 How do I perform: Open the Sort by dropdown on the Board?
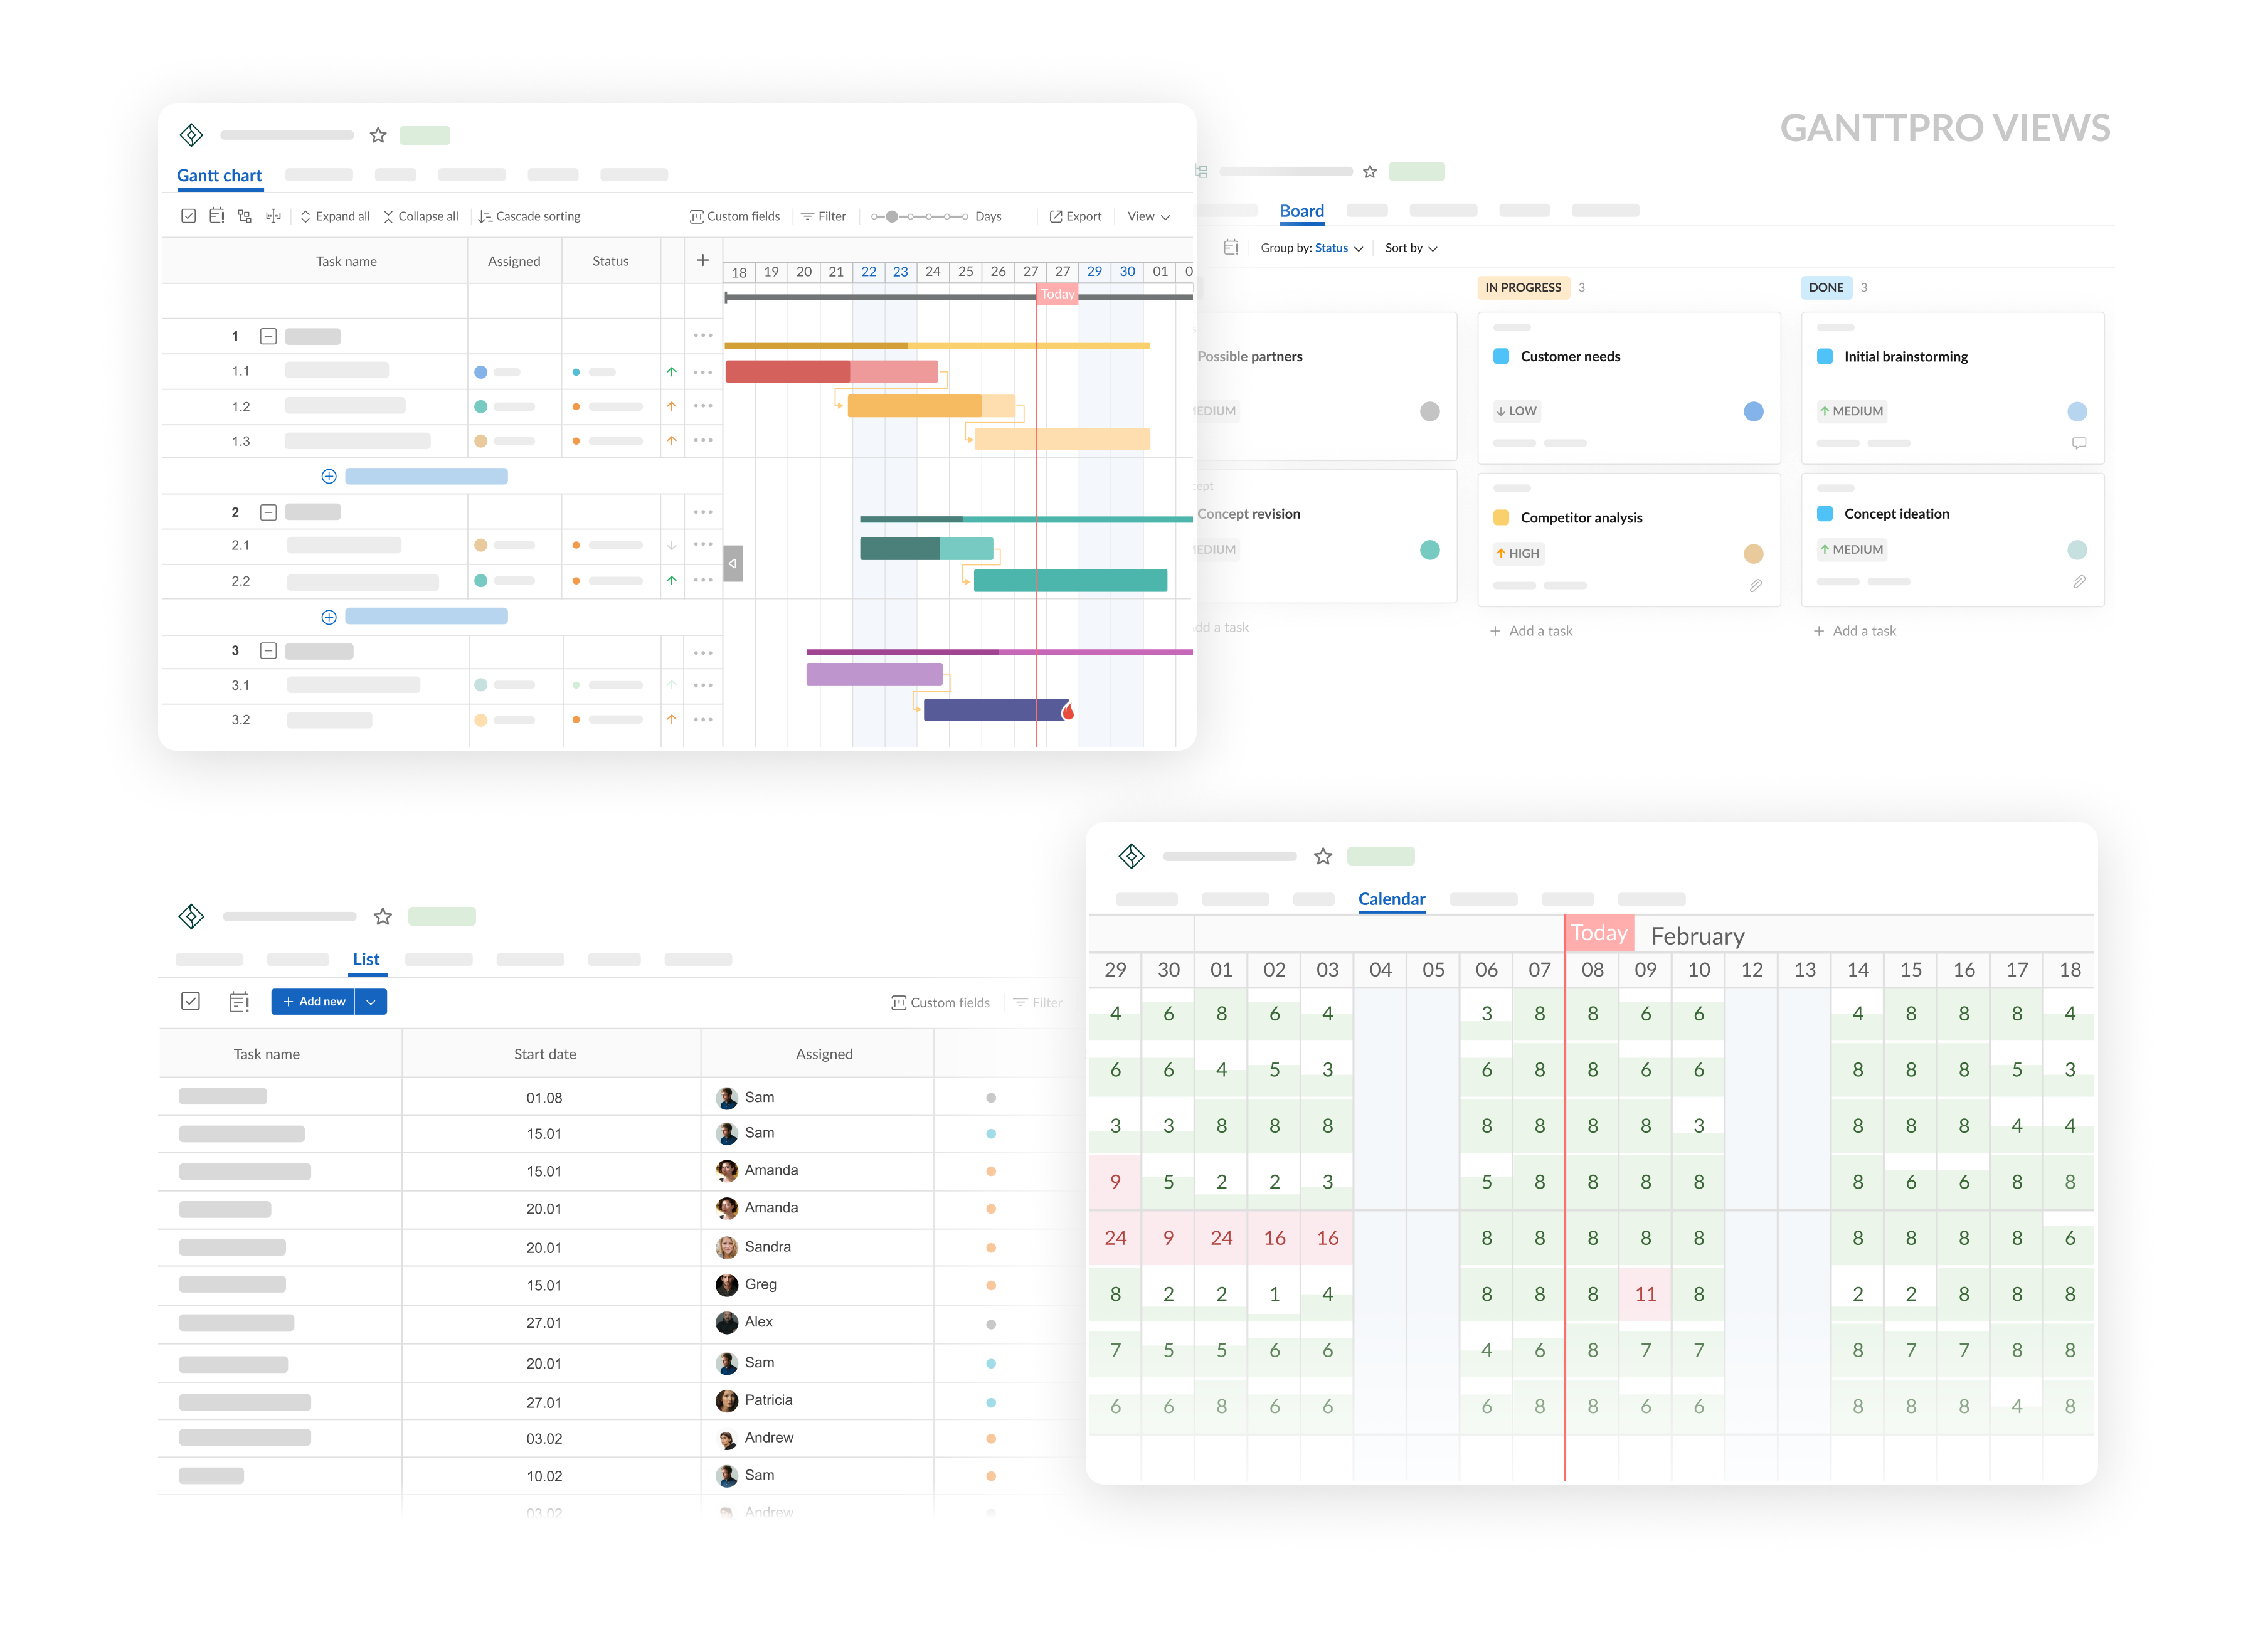point(1410,248)
